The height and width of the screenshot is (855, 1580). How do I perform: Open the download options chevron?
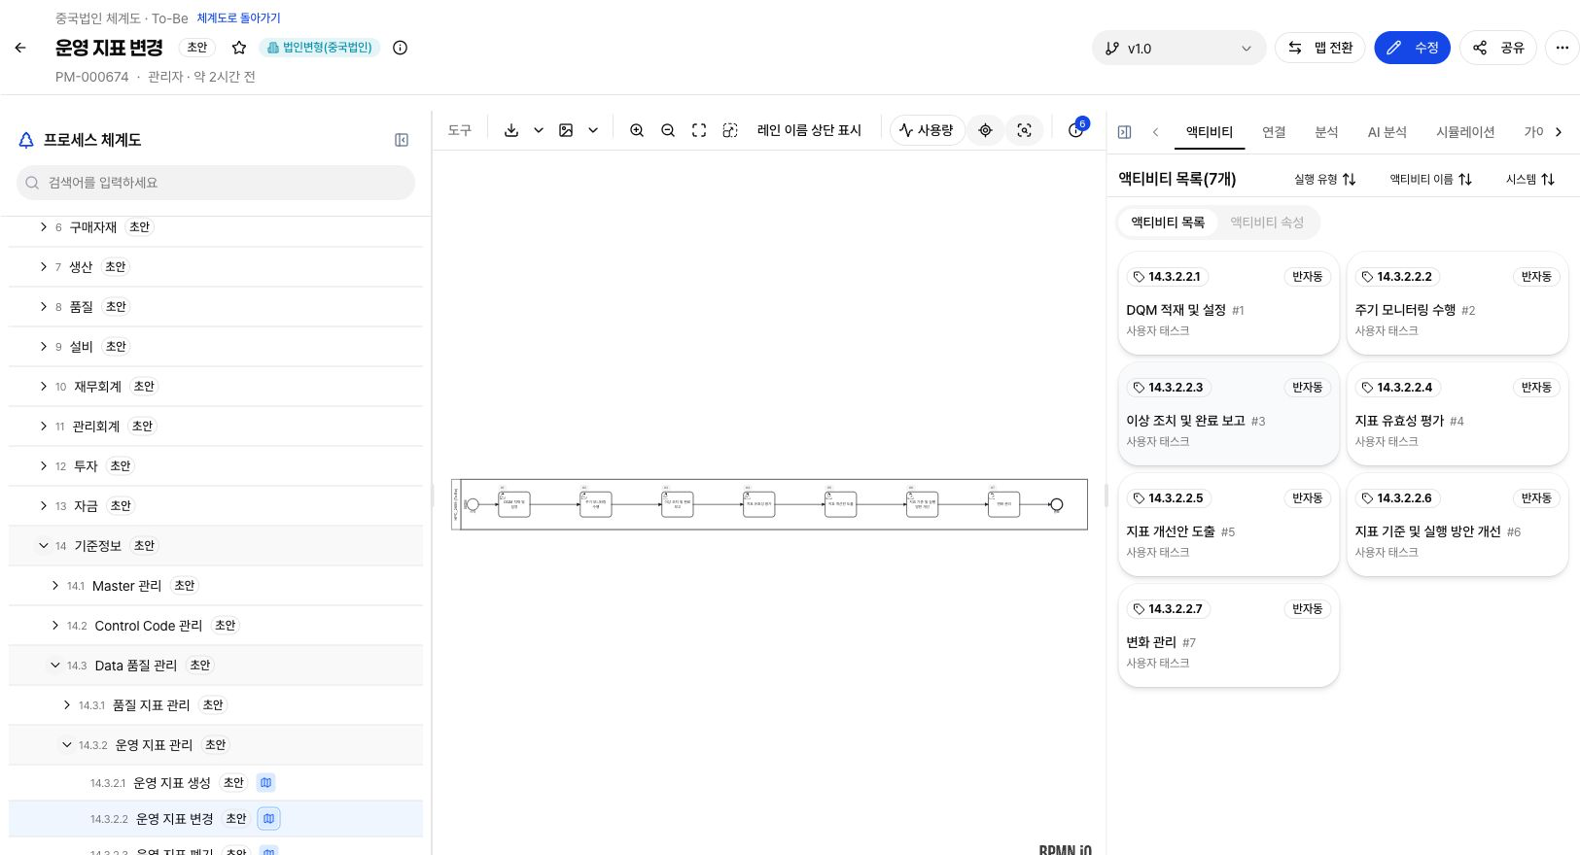[x=539, y=130]
